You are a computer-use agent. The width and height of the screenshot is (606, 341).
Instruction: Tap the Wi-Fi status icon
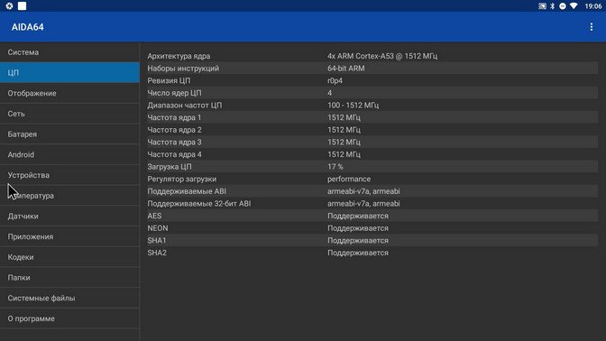574,5
